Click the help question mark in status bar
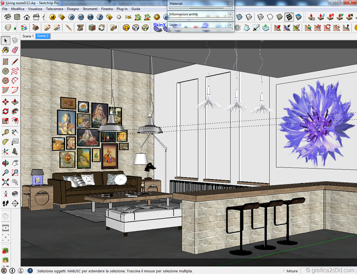 pos(30,271)
